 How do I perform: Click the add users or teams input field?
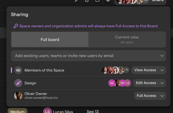[x=88, y=56]
